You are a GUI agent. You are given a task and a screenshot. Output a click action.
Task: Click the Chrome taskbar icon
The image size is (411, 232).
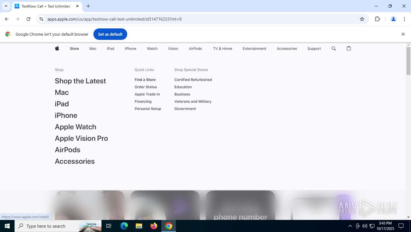(x=169, y=226)
